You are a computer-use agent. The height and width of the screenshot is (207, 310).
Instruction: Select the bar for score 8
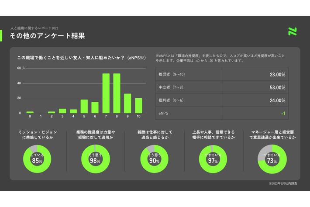(117, 93)
